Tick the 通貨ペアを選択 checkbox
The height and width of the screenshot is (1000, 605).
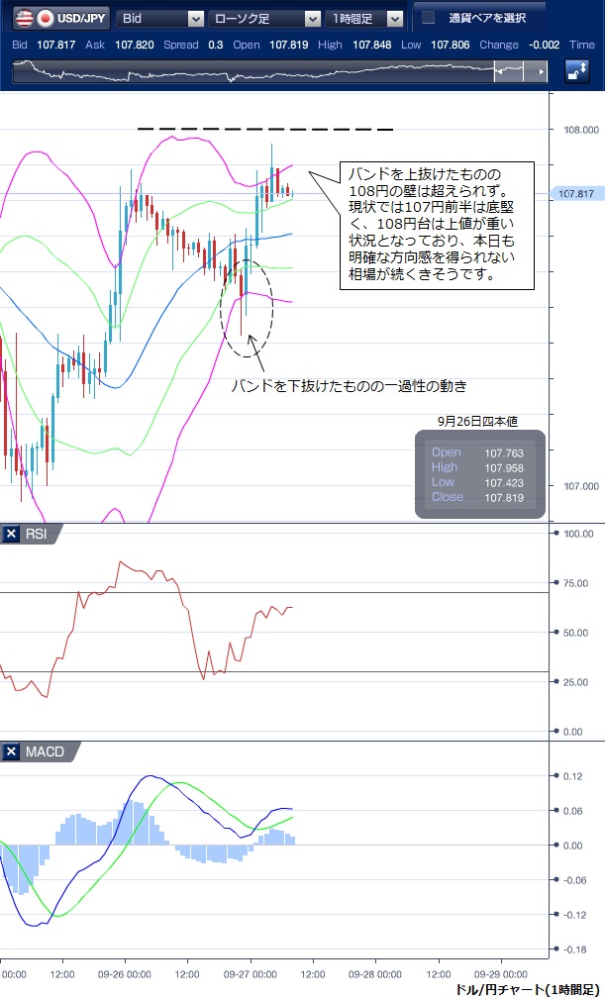pos(428,18)
